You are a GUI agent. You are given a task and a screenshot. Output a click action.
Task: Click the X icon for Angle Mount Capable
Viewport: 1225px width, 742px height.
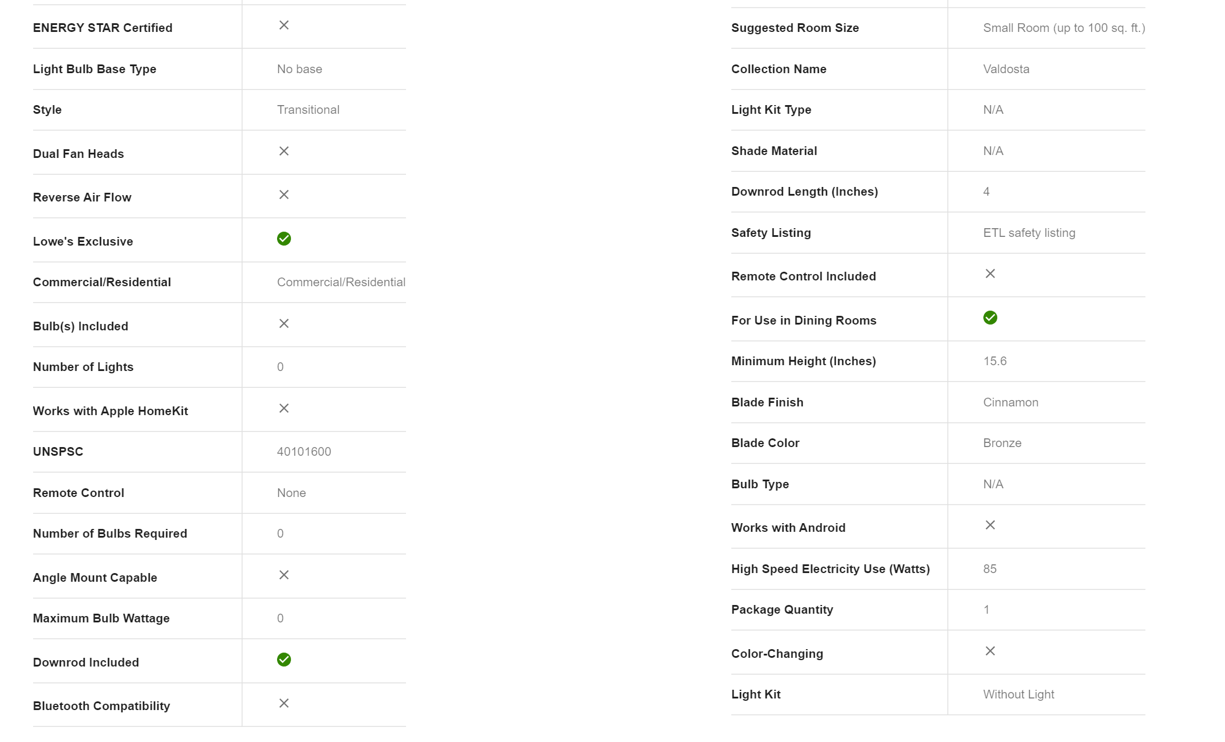point(284,575)
